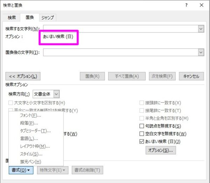
Task: Choose 蛍光ペン(H) menu entry
Action: [30, 162]
